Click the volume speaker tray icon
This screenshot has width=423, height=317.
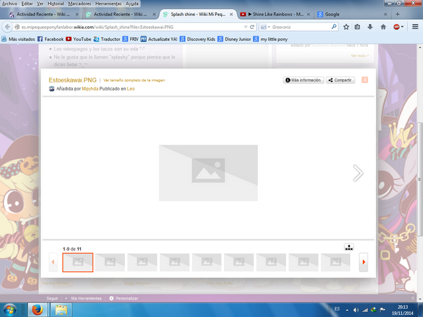(356, 310)
